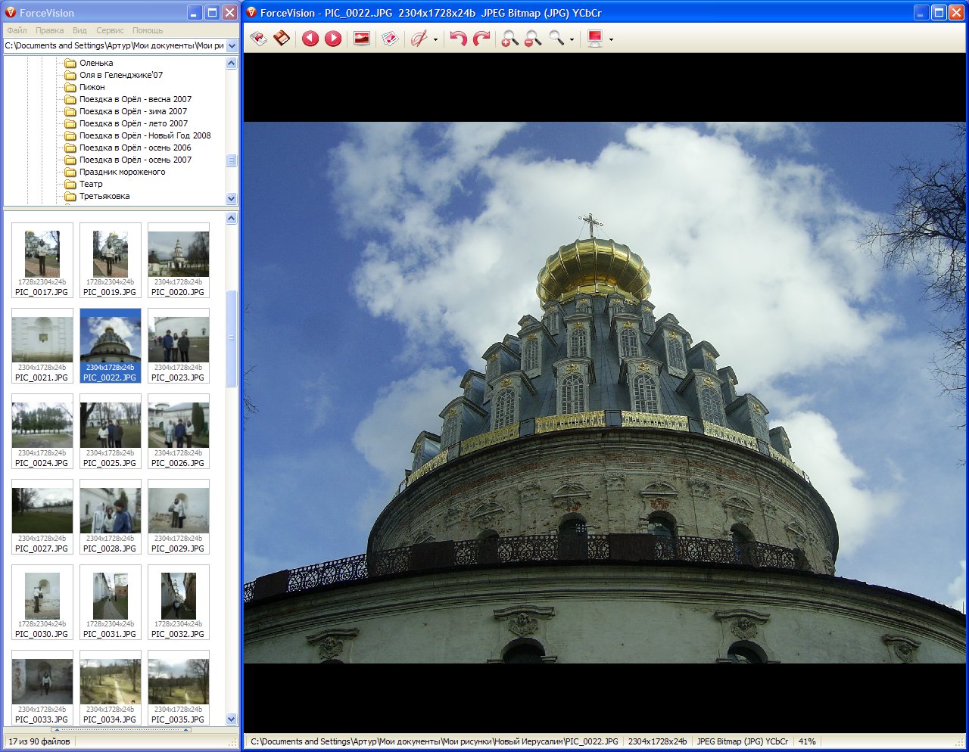This screenshot has height=752, width=969.
Task: Click the full screen picture icon
Action: [x=362, y=39]
